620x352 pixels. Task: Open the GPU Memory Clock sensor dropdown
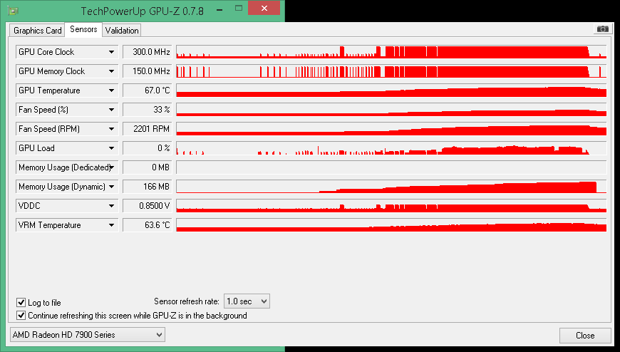pos(67,71)
